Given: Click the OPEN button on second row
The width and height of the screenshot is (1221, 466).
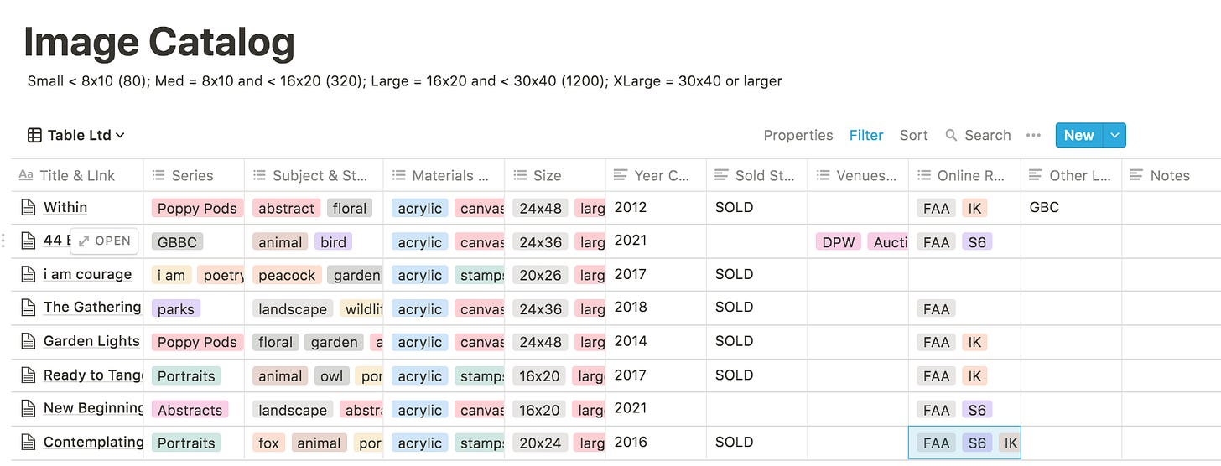Looking at the screenshot, I should (x=104, y=241).
